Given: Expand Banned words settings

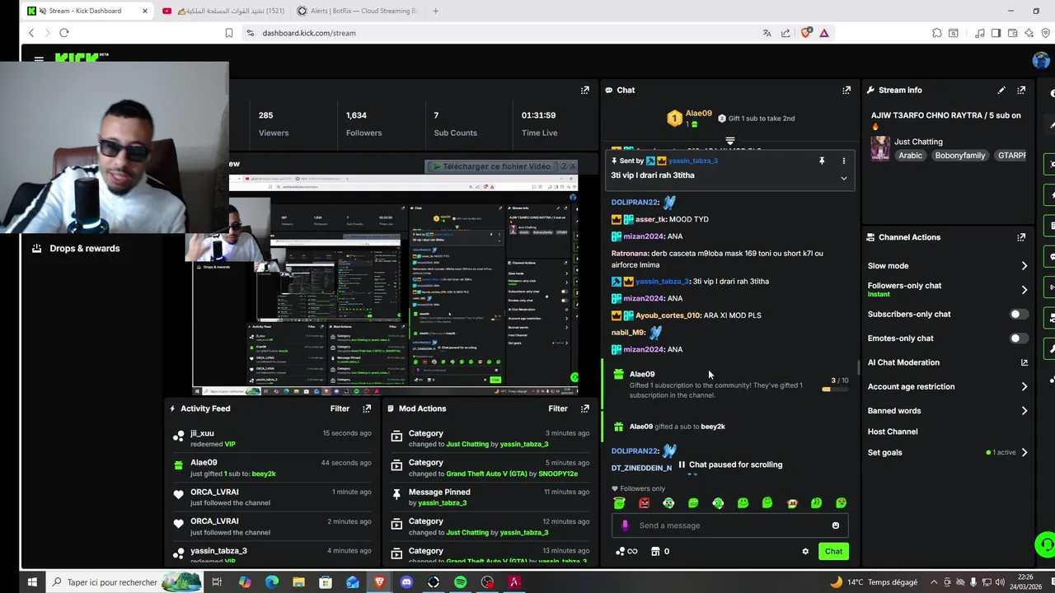Looking at the screenshot, I should pyautogui.click(x=1024, y=411).
